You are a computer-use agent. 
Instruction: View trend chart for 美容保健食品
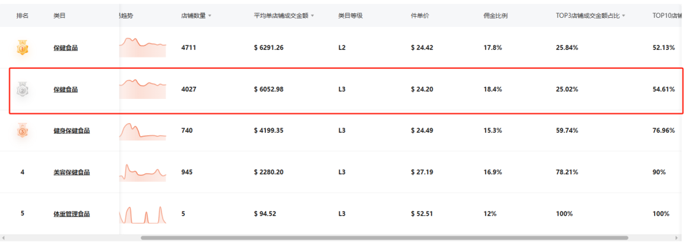(143, 172)
